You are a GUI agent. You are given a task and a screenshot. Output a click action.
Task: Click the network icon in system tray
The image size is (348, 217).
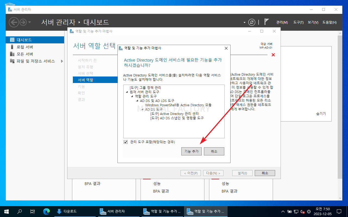point(296,211)
